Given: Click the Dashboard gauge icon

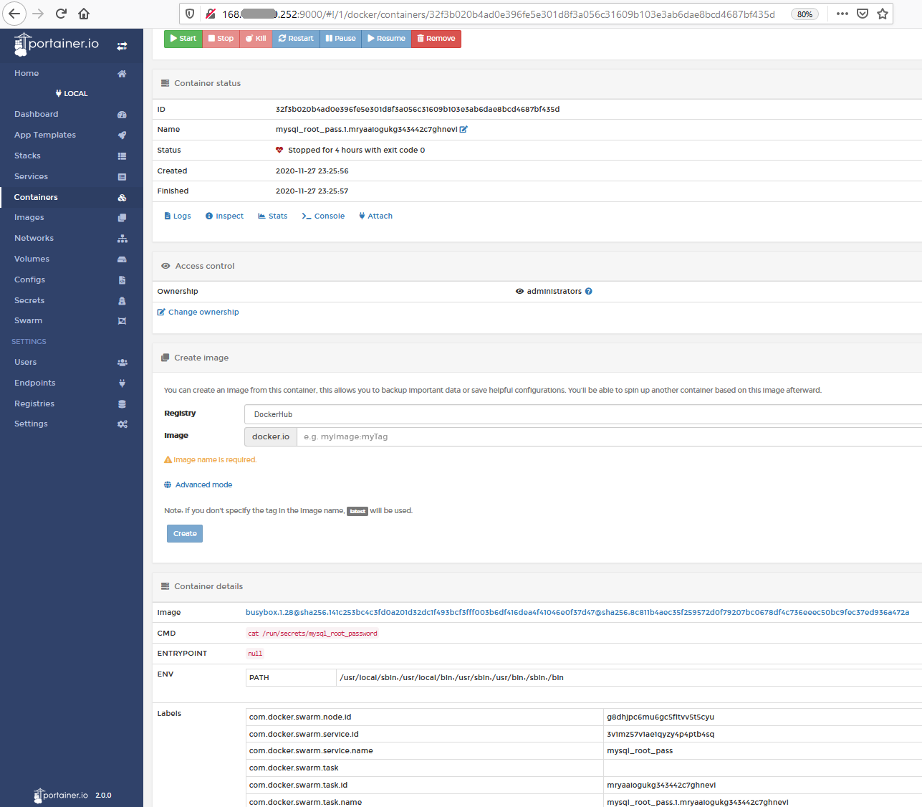Looking at the screenshot, I should coord(122,115).
